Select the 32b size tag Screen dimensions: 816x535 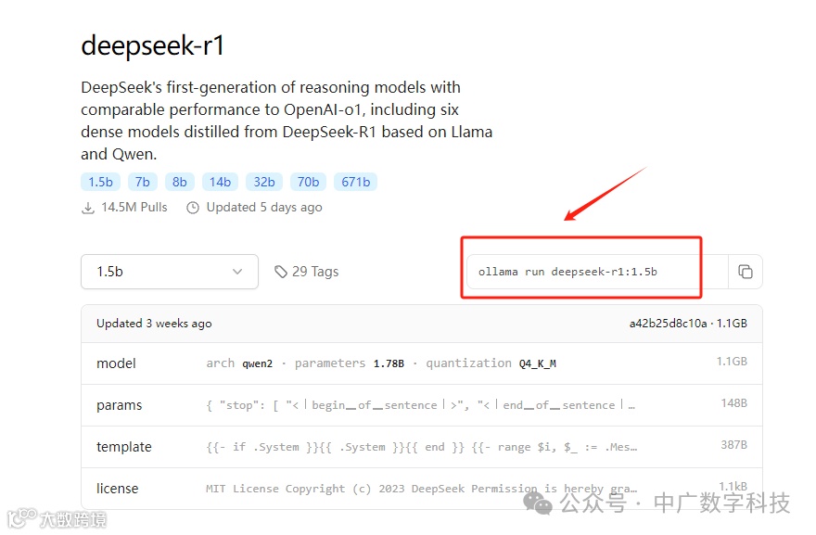pyautogui.click(x=264, y=182)
